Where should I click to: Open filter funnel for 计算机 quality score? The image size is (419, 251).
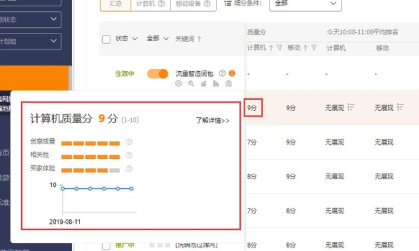[x=279, y=47]
